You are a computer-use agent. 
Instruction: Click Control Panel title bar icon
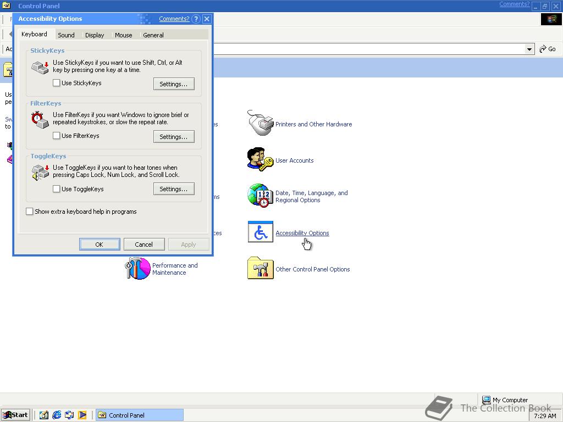7,5
